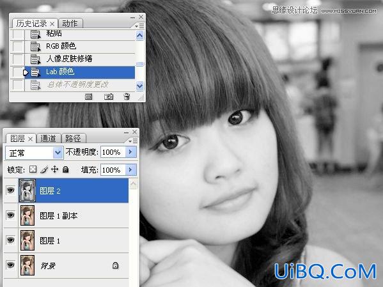Hide layer 图层 1
The width and height of the screenshot is (383, 287).
pyautogui.click(x=10, y=240)
